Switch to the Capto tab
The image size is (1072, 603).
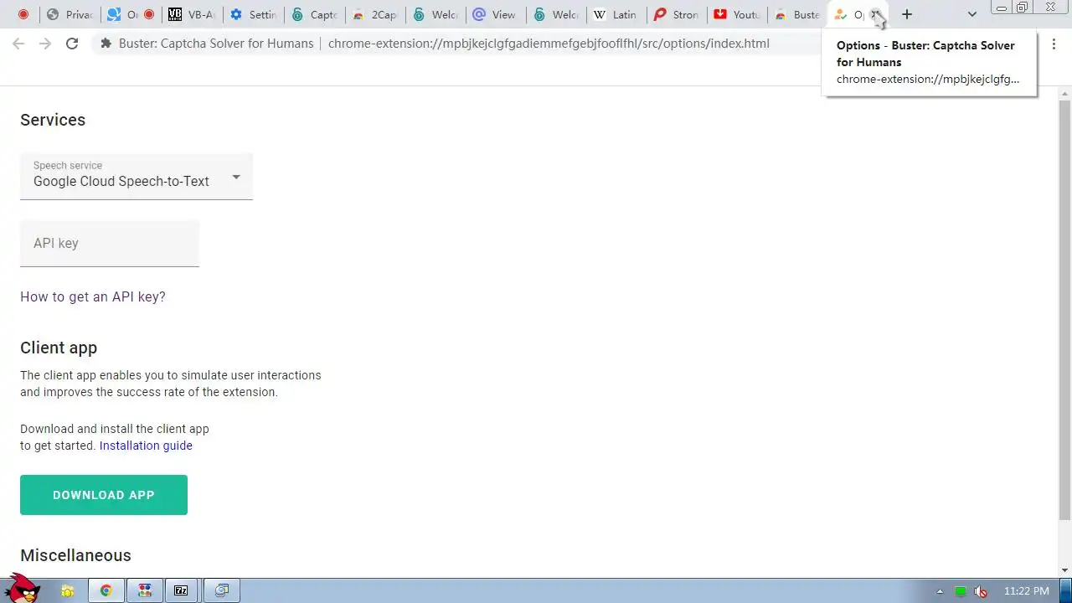coord(314,14)
